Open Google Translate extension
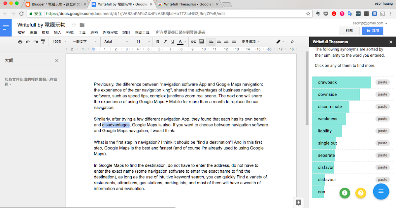 pyautogui.click(x=350, y=14)
